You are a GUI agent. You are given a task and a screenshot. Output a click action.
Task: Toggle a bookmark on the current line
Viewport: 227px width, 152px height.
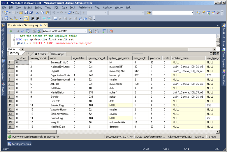(55, 18)
